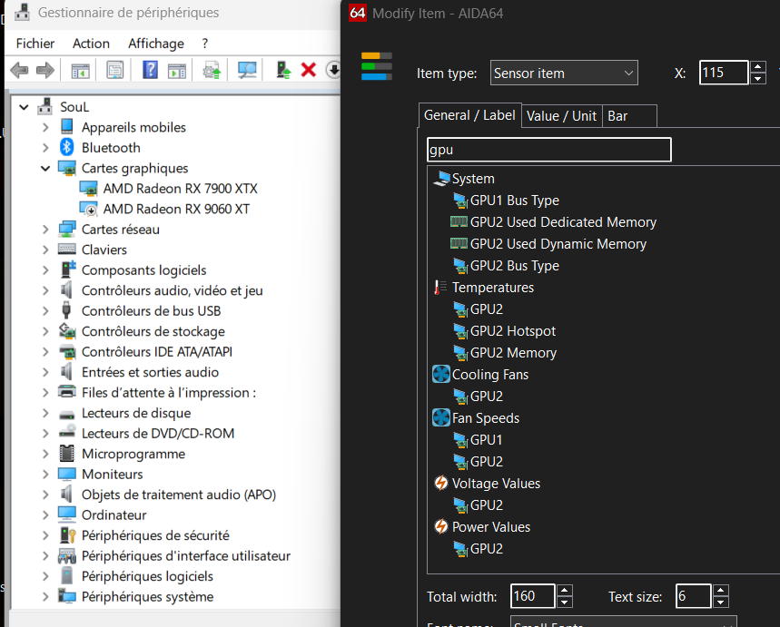Viewport: 780px width, 627px height.
Task: Click the Temperatures thermometer icon
Action: click(x=440, y=288)
